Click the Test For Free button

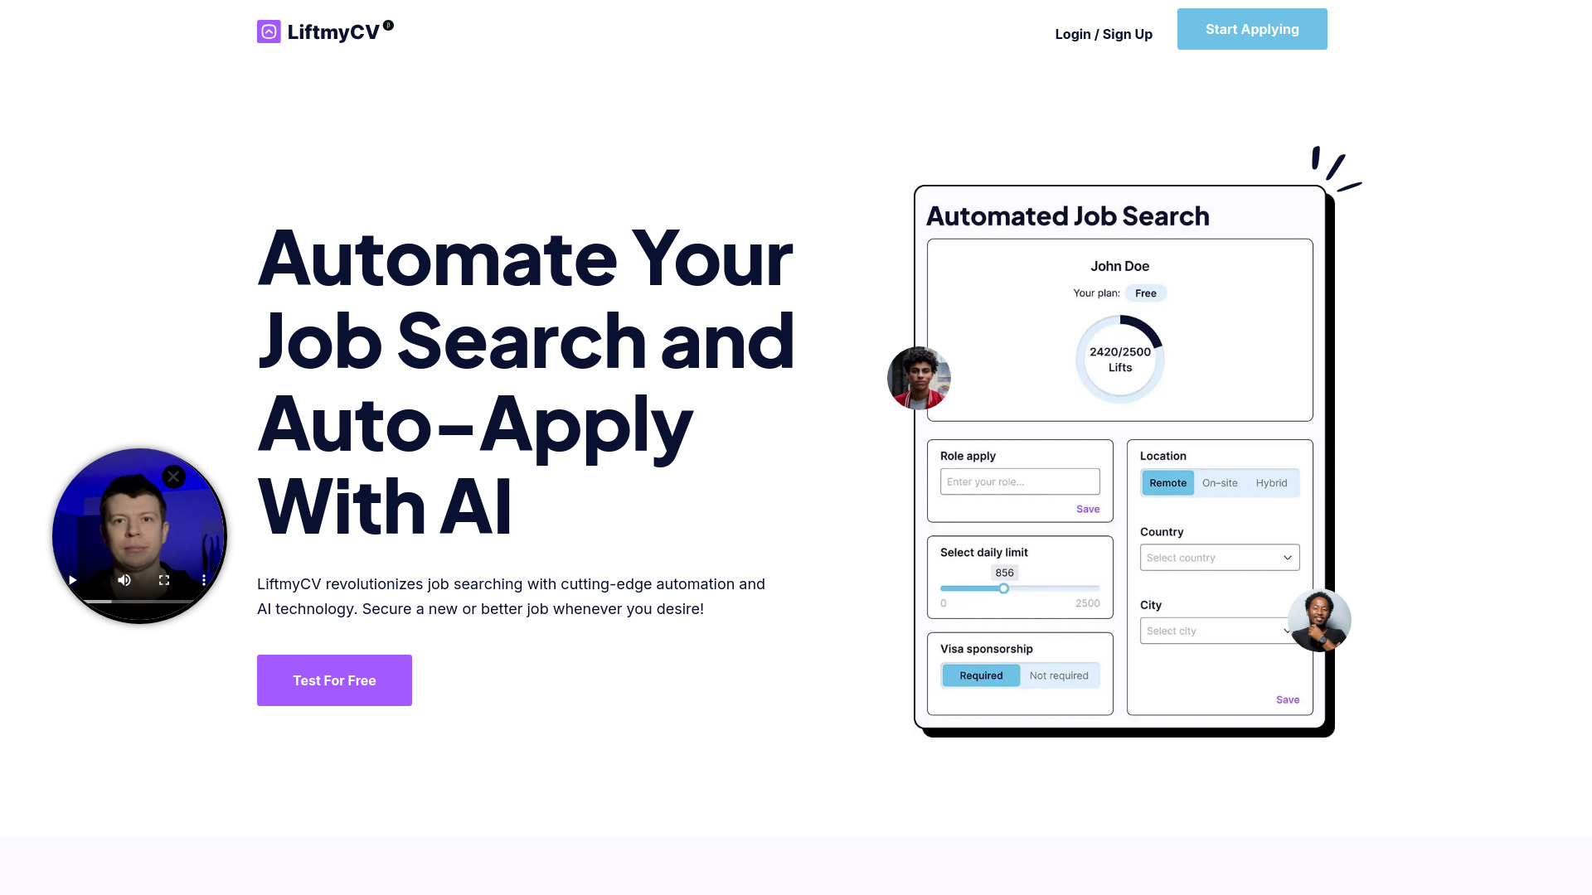335,680
